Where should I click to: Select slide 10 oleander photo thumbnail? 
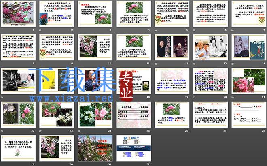point(95,47)
